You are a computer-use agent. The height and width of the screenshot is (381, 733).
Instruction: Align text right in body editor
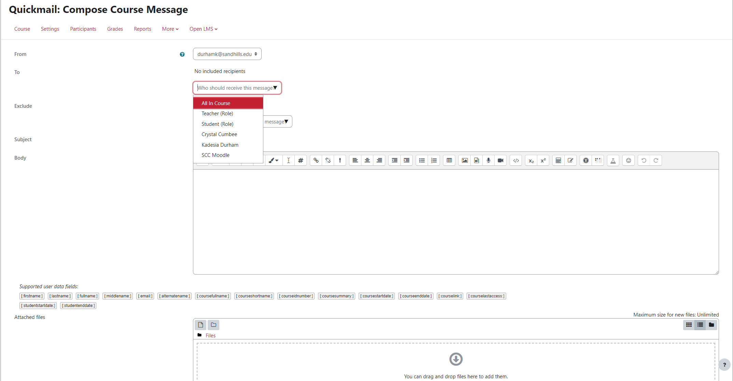pyautogui.click(x=379, y=160)
